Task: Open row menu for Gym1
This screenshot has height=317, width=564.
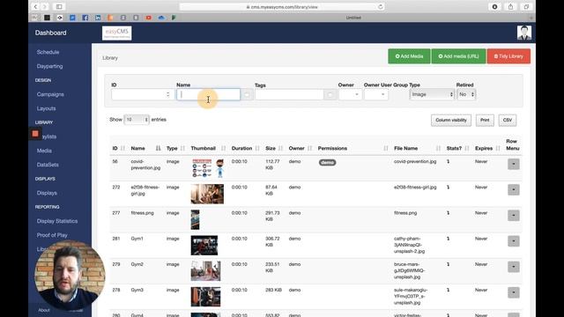Action: coord(513,240)
